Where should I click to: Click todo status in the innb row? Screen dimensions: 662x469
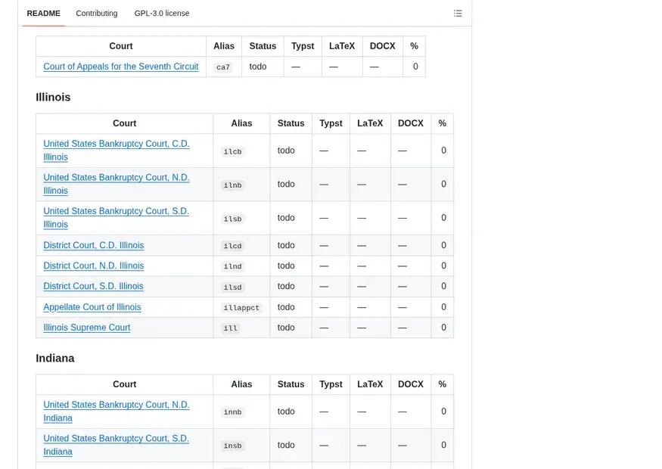click(286, 412)
